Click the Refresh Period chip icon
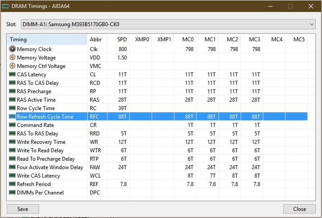Image resolution: width=322 pixels, height=218 pixels. coord(12,184)
